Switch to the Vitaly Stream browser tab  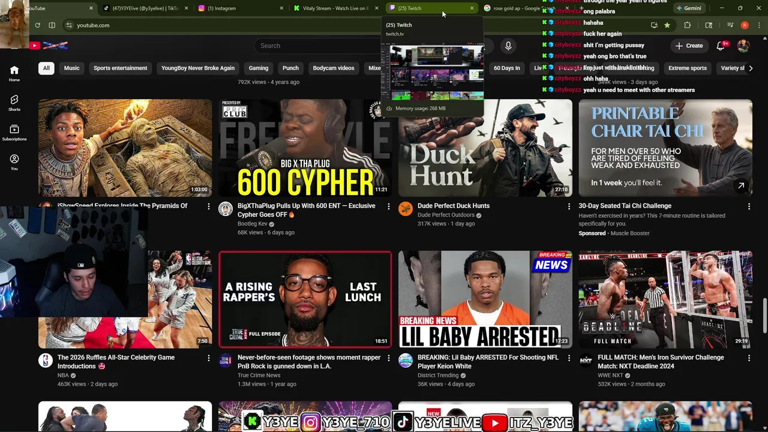point(335,8)
